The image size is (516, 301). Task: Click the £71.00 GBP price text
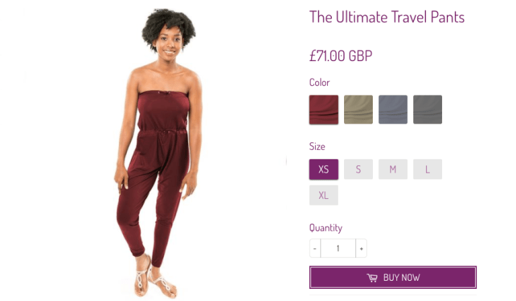click(341, 56)
